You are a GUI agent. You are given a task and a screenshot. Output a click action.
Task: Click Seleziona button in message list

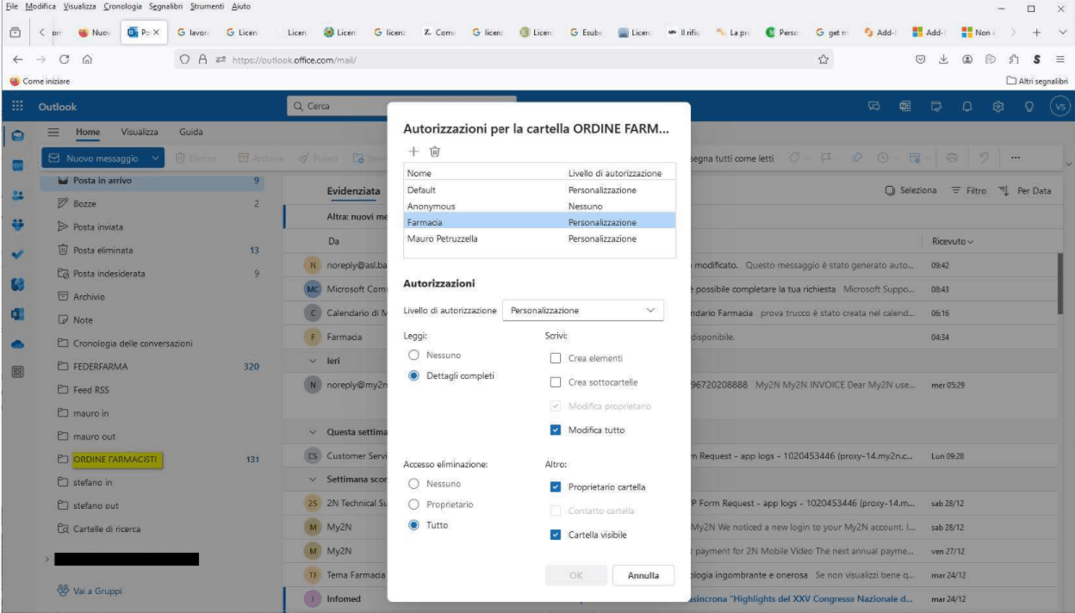(910, 191)
